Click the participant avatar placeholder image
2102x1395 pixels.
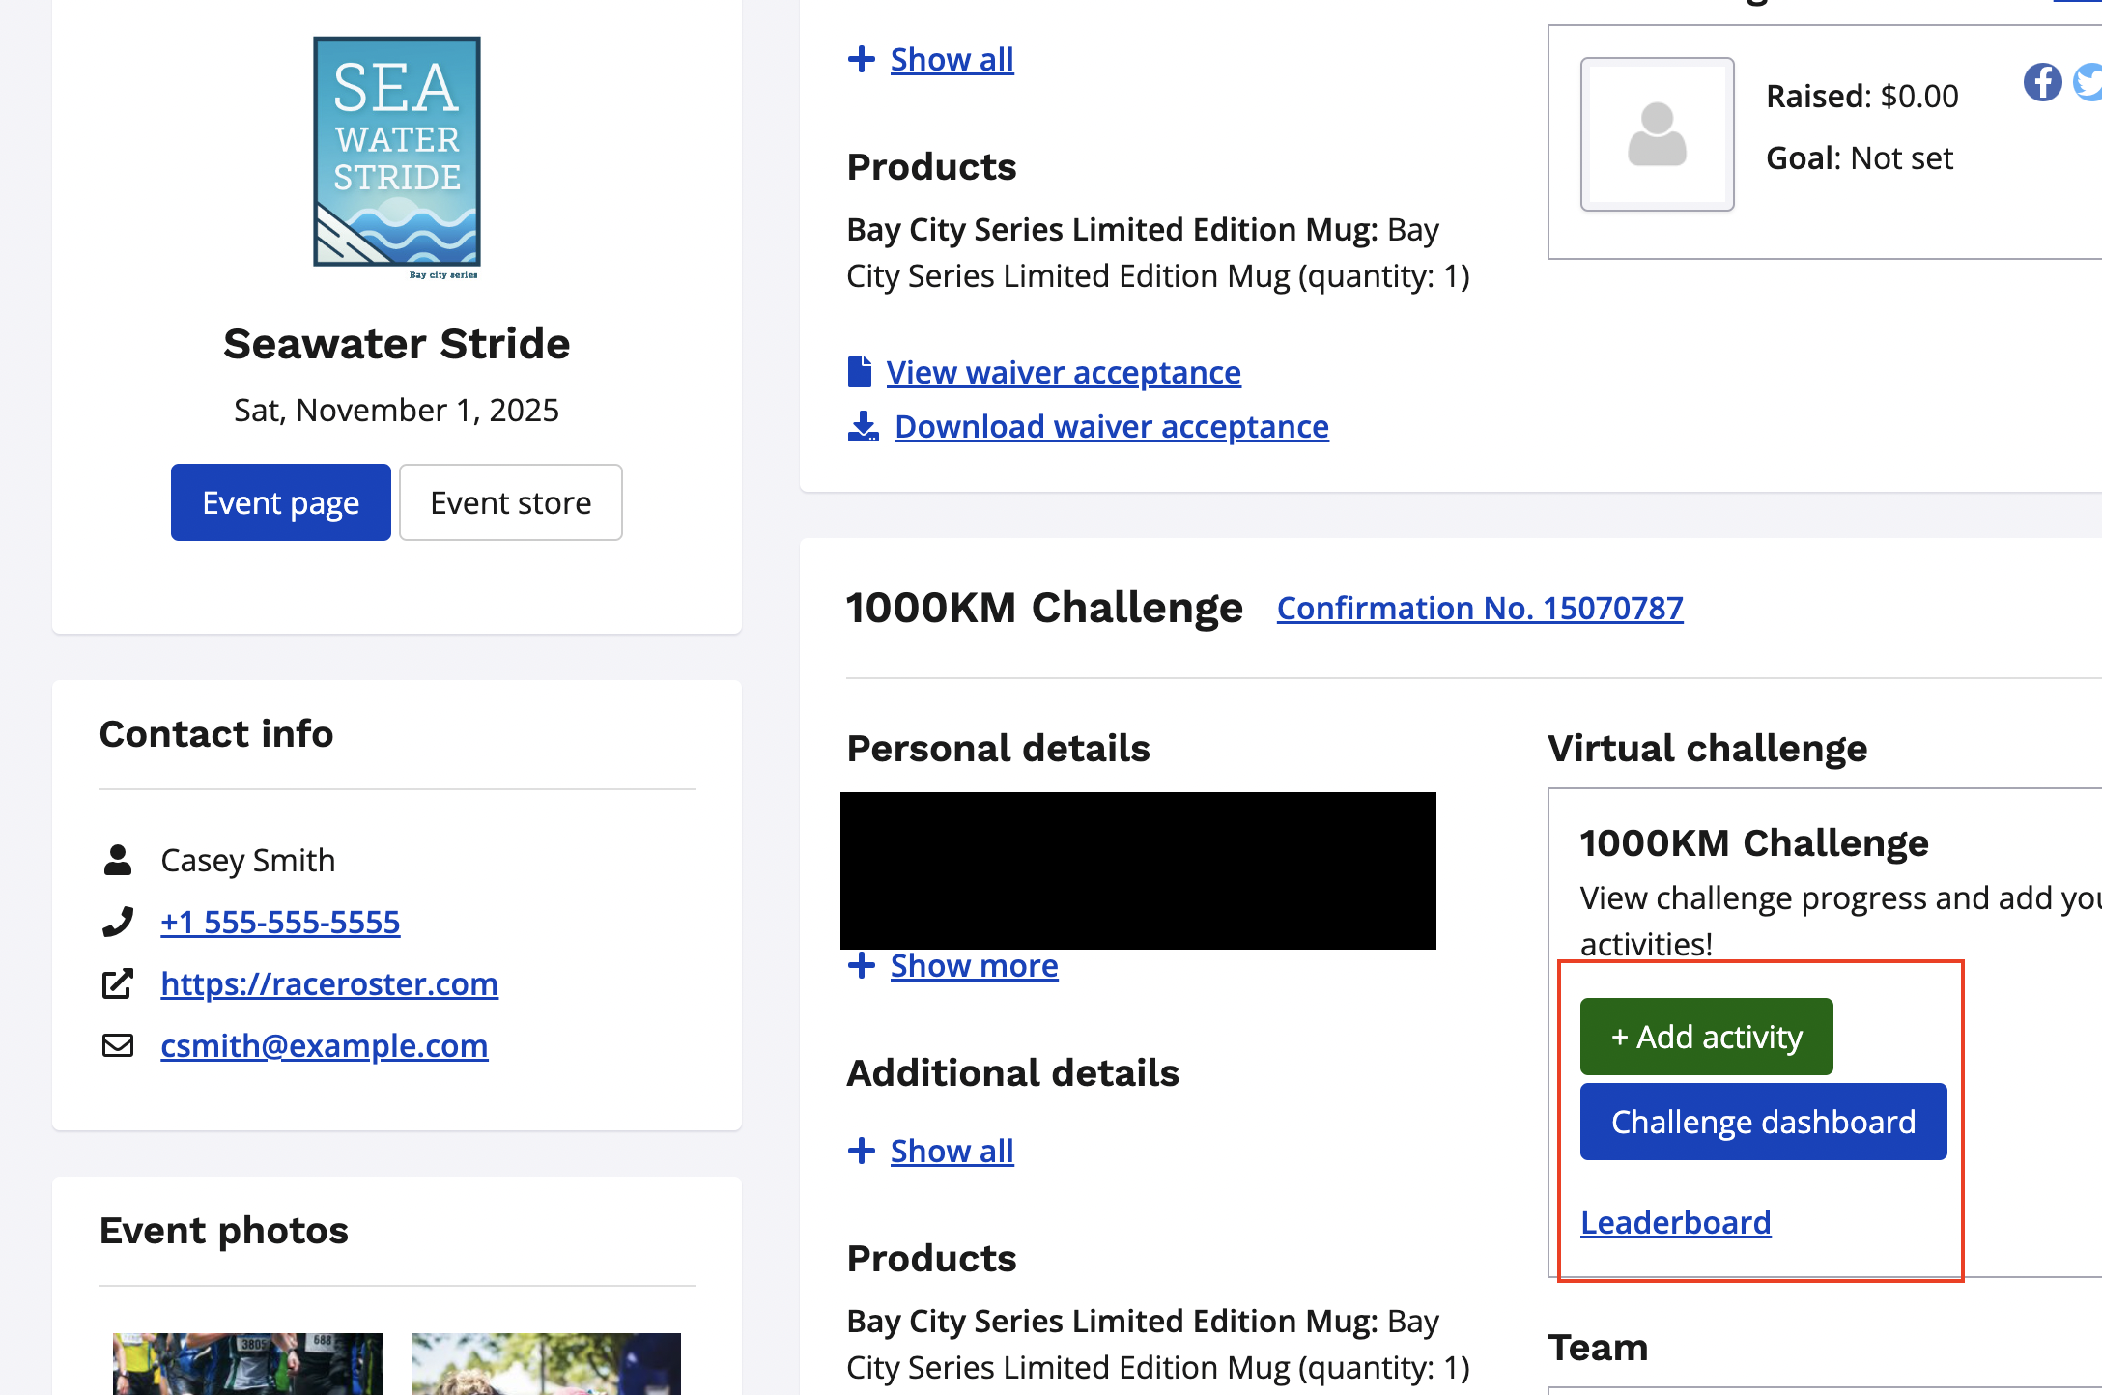coord(1657,134)
